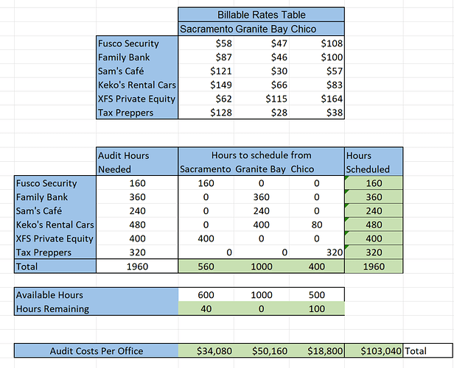
Task: Click the Total label beside $103,040
Action: tap(428, 350)
